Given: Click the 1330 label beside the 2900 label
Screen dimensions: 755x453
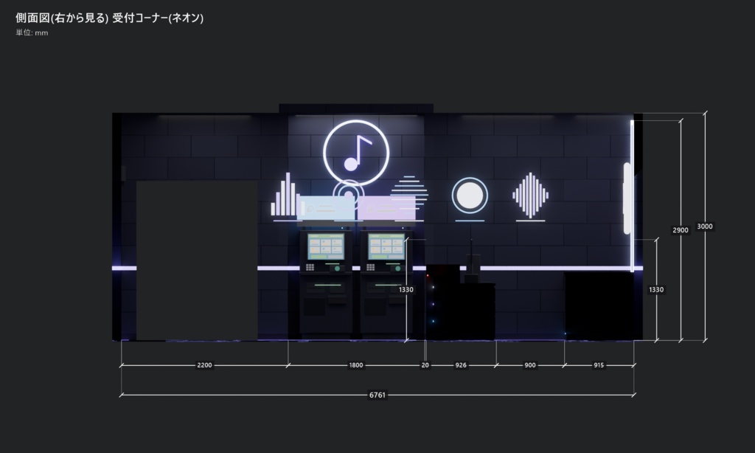Looking at the screenshot, I should click(656, 290).
